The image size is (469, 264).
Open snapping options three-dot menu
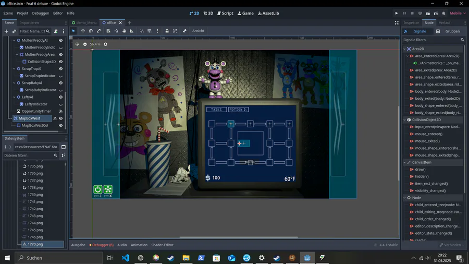pyautogui.click(x=157, y=31)
